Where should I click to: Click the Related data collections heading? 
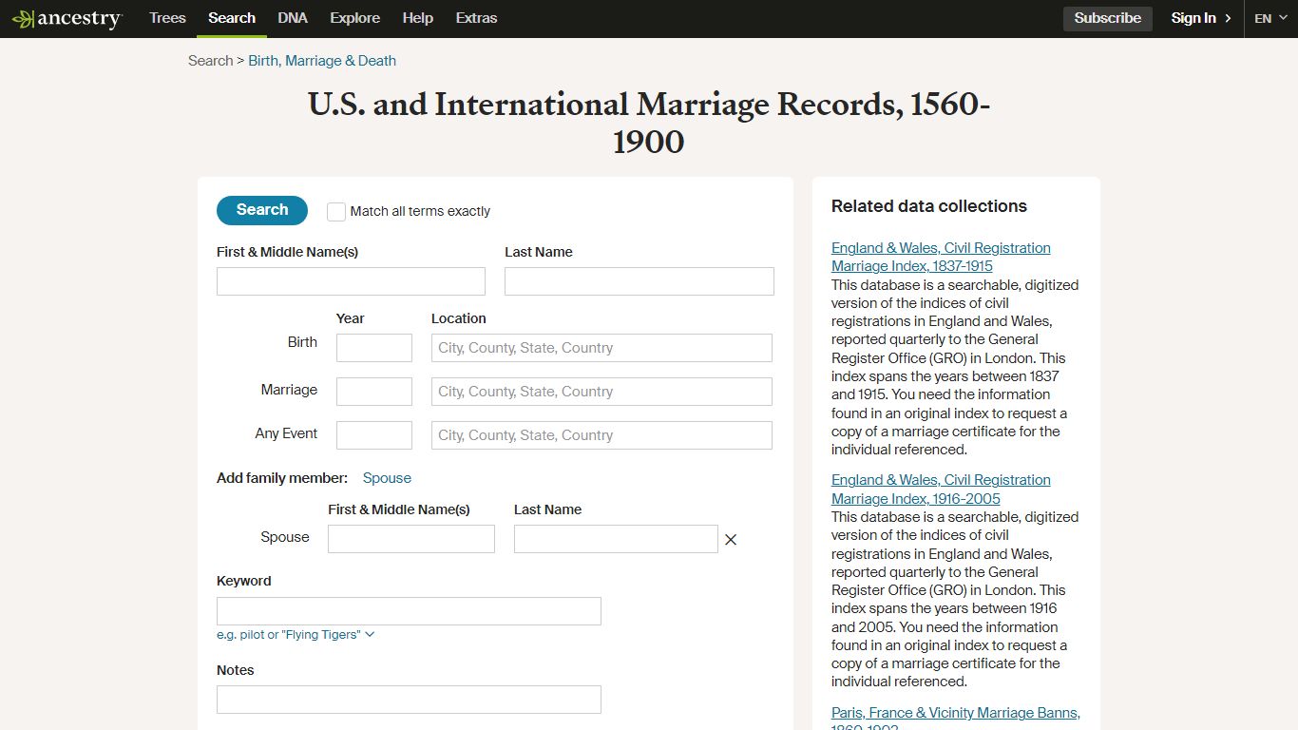(x=929, y=206)
